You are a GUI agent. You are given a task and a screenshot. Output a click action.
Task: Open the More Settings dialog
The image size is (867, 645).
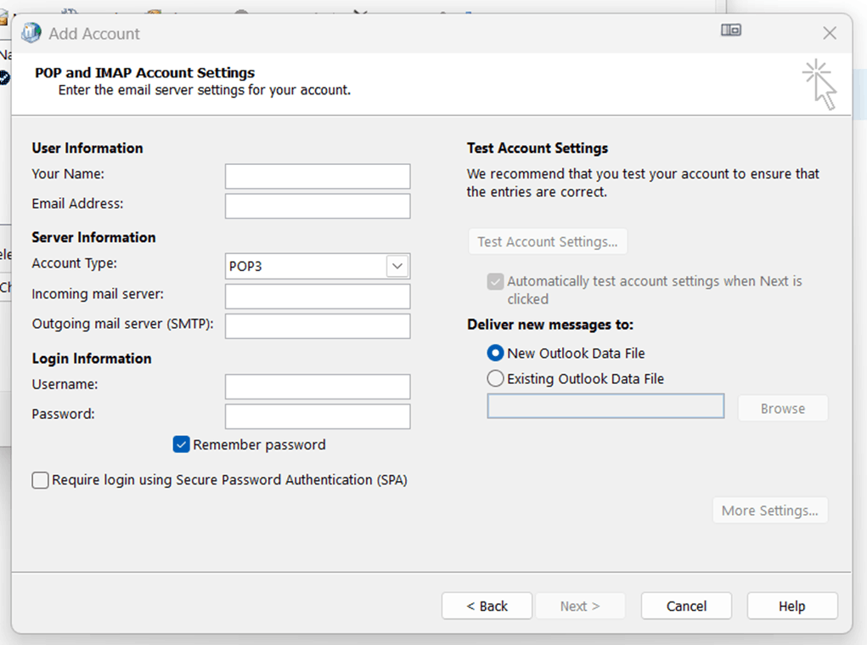coord(769,510)
